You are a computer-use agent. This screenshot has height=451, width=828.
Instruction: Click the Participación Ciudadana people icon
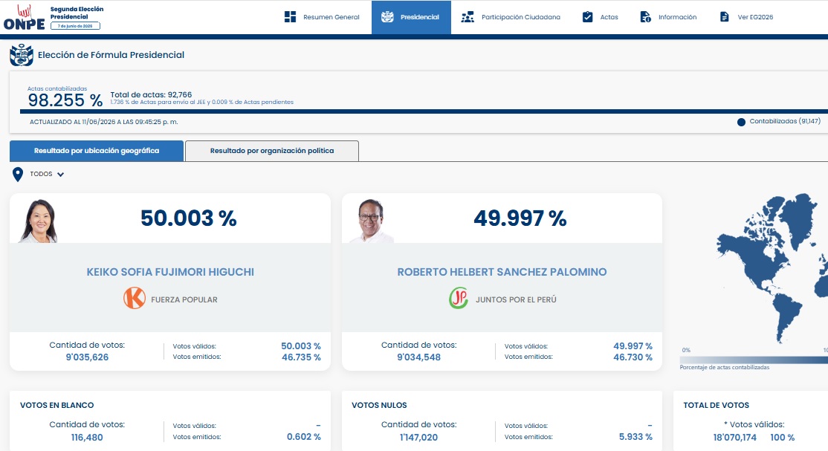click(x=468, y=17)
